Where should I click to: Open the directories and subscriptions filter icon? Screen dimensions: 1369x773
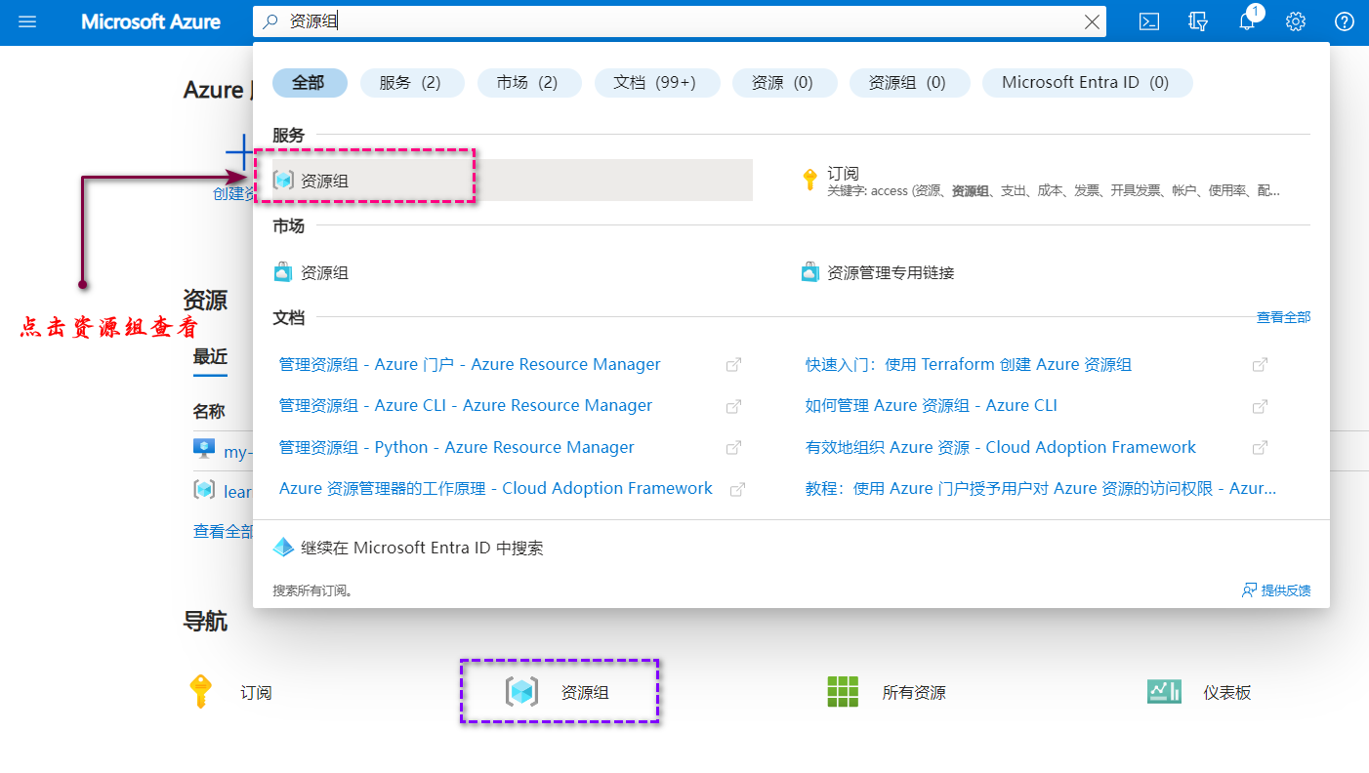[1198, 21]
